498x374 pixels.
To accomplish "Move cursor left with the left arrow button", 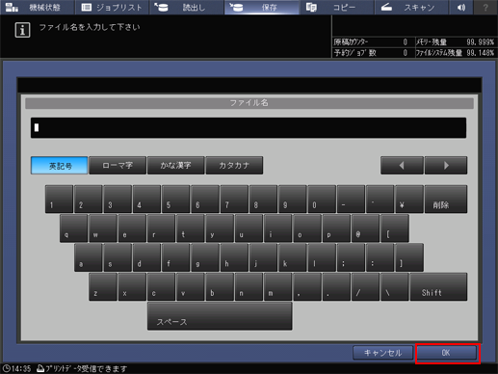I will pos(402,166).
